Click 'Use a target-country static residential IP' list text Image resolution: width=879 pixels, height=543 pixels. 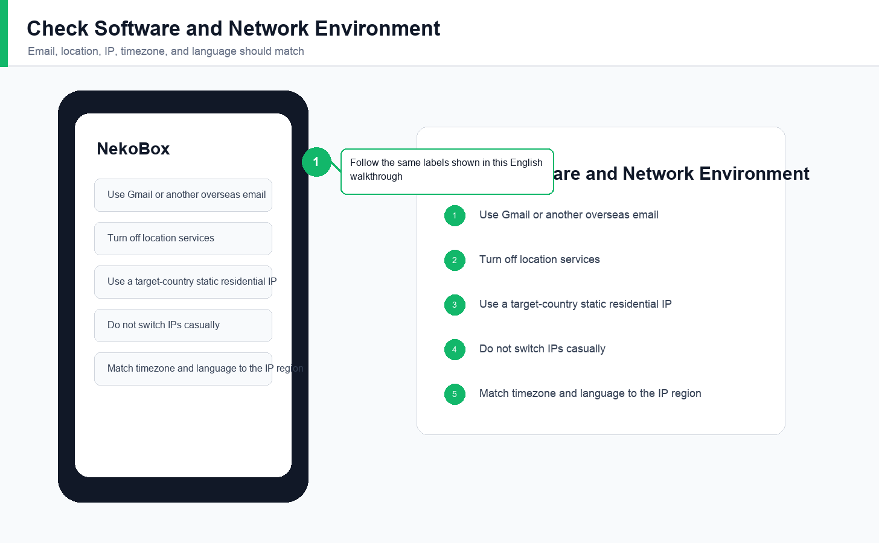tap(575, 304)
